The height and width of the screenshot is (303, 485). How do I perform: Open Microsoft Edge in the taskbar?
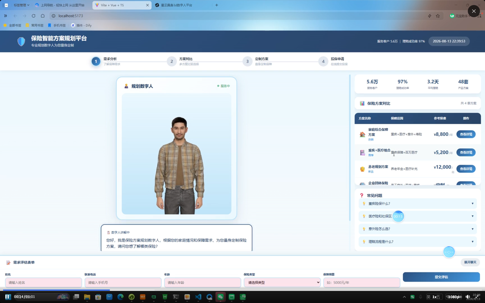click(120, 297)
